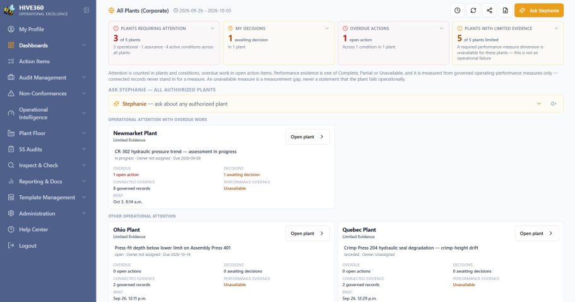Open My Profile menu item

point(48,29)
